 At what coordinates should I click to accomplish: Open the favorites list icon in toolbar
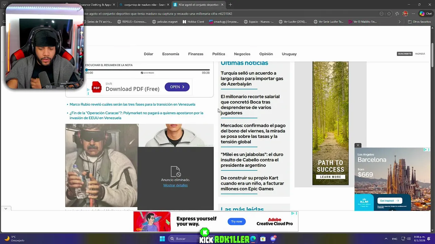pyautogui.click(x=397, y=14)
